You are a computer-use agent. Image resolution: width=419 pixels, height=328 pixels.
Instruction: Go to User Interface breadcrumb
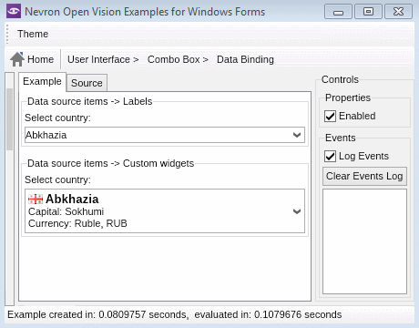[x=98, y=59]
